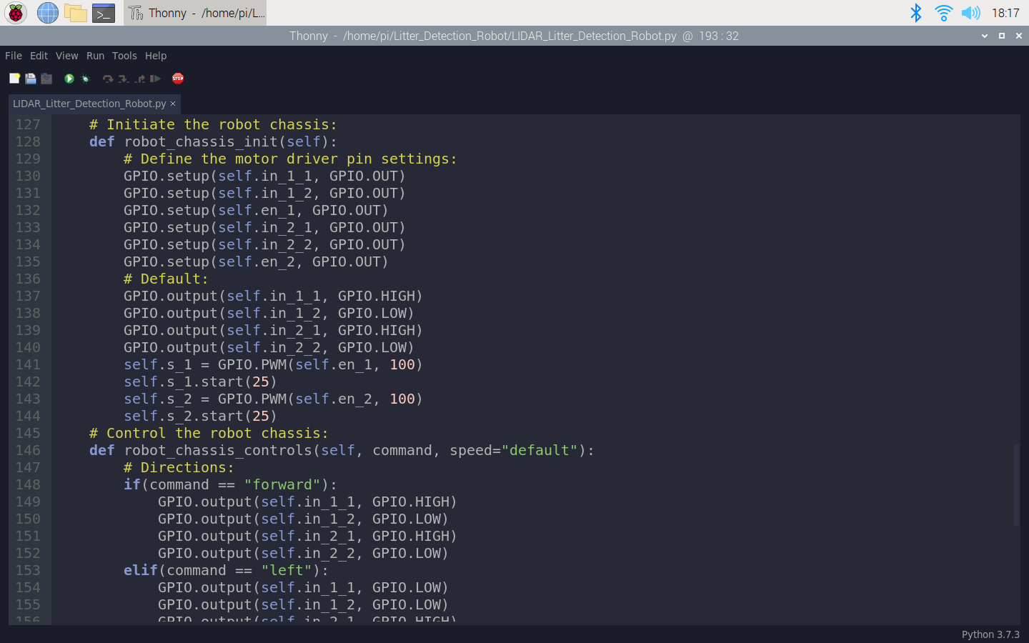Image resolution: width=1029 pixels, height=643 pixels.
Task: Run the current script with green play button
Action: pyautogui.click(x=69, y=79)
